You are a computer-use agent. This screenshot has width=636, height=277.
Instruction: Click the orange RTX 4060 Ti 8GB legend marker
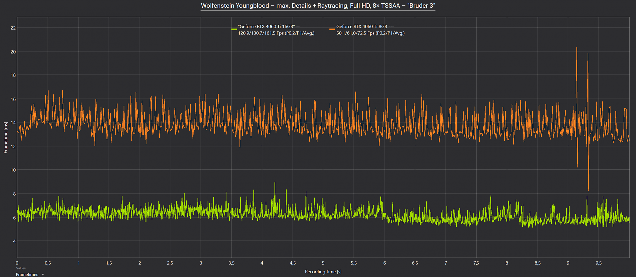332,30
